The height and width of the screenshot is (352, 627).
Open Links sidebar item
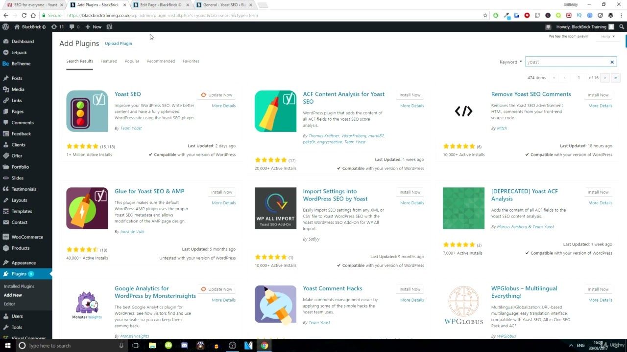coord(17,101)
